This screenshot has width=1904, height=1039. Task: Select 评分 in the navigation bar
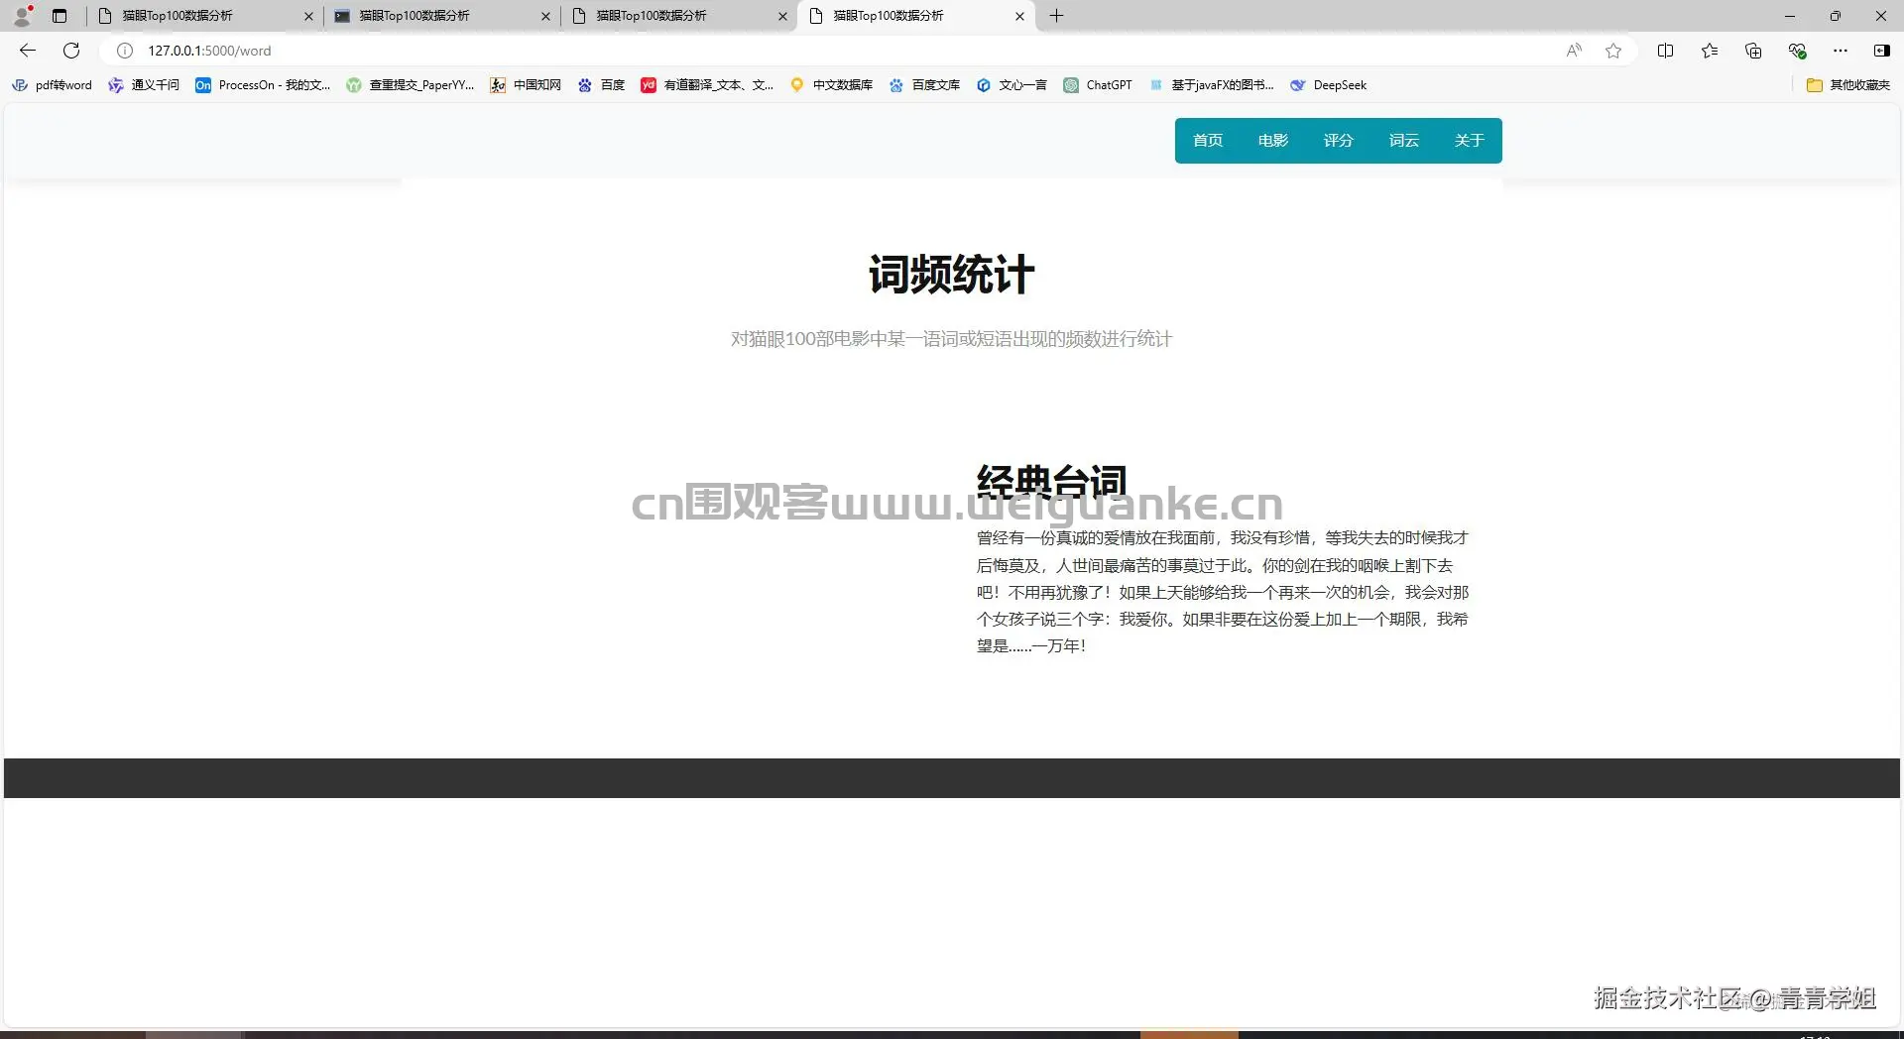[1339, 141]
